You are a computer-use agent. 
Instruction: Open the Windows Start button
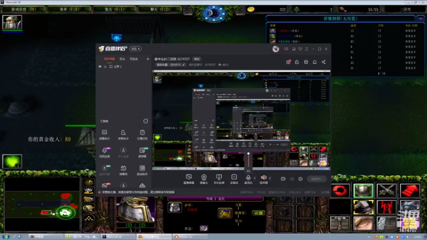[6, 236]
